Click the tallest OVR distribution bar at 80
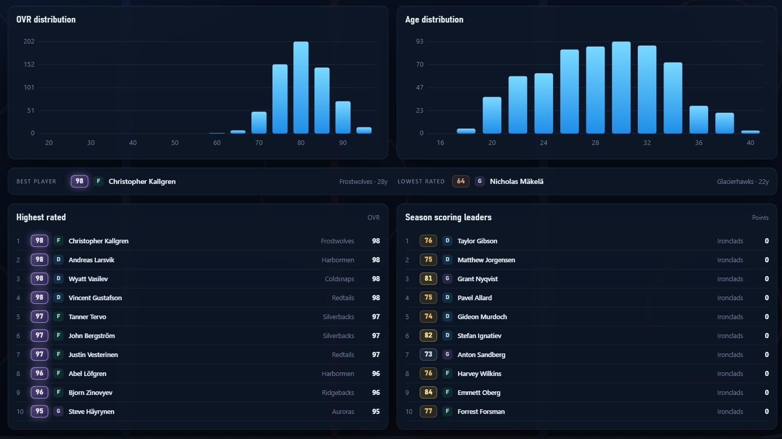The width and height of the screenshot is (782, 439). click(x=301, y=87)
